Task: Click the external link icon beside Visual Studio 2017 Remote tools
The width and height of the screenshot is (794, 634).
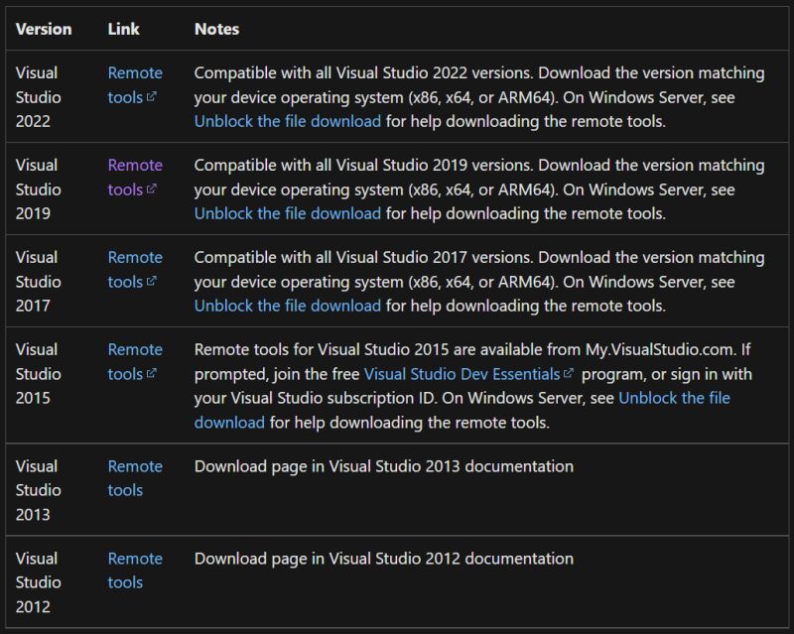Action: [x=154, y=282]
